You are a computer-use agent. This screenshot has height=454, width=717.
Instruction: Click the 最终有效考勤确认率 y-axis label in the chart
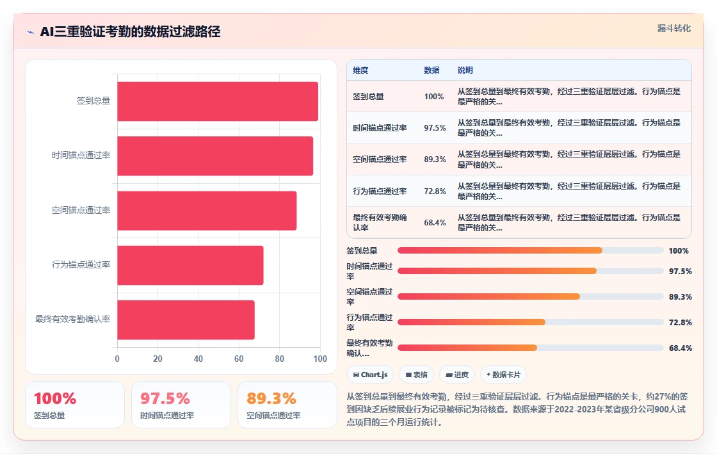click(73, 319)
